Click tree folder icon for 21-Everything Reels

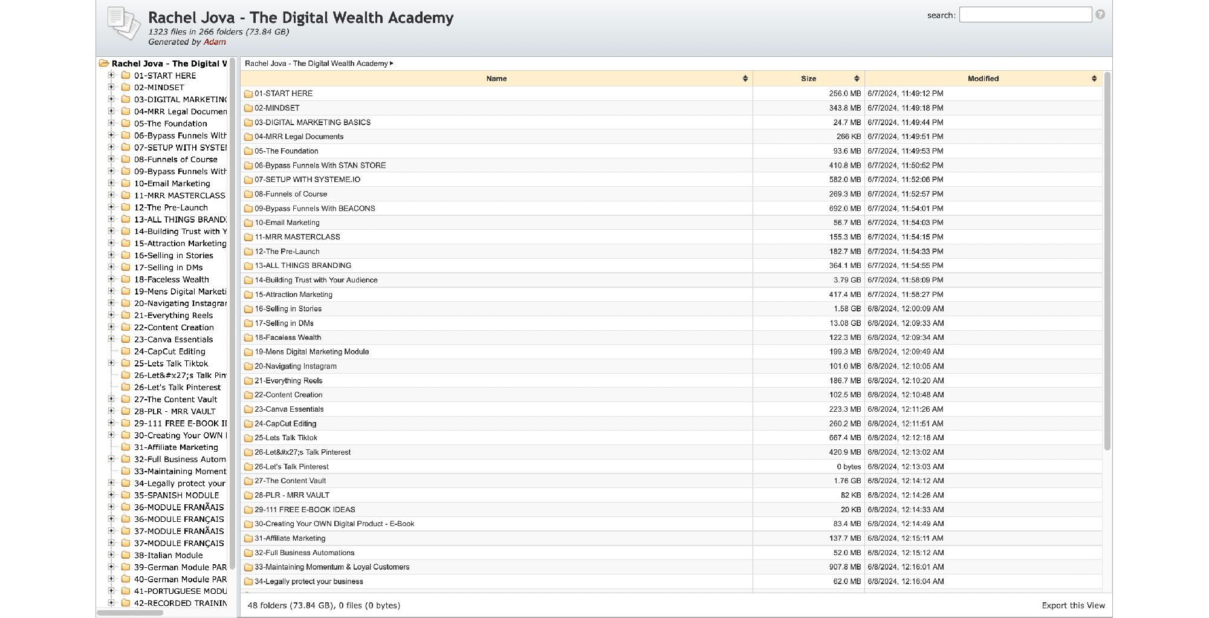pyautogui.click(x=126, y=315)
